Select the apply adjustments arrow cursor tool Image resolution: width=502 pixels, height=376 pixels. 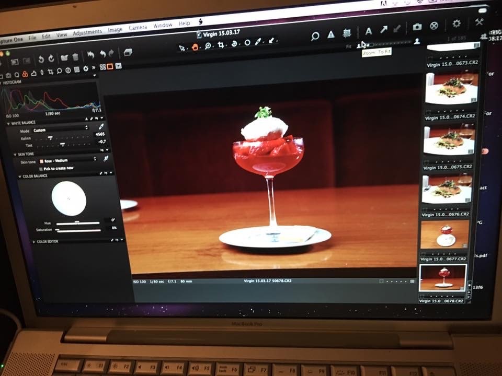(271, 40)
